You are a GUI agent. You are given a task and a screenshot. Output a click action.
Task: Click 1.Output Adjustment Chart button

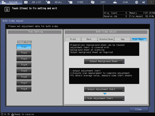click(x=104, y=89)
